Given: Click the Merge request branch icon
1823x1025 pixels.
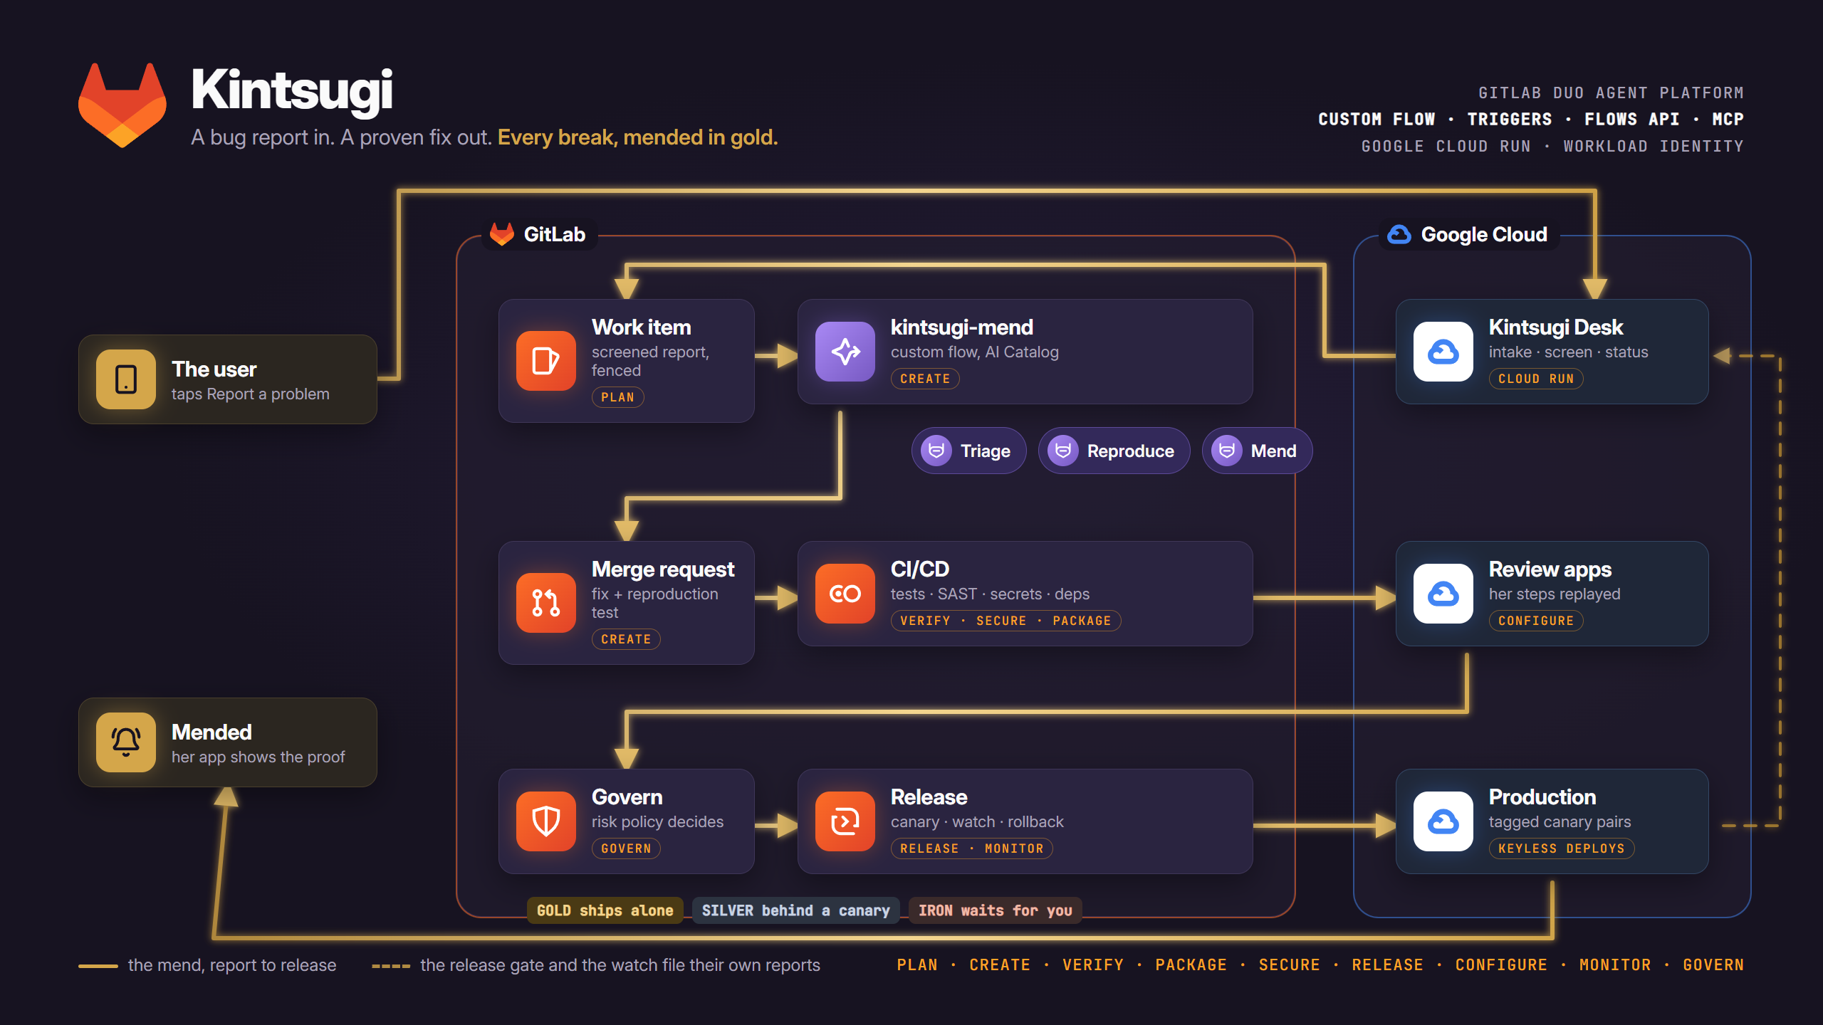Looking at the screenshot, I should (546, 603).
